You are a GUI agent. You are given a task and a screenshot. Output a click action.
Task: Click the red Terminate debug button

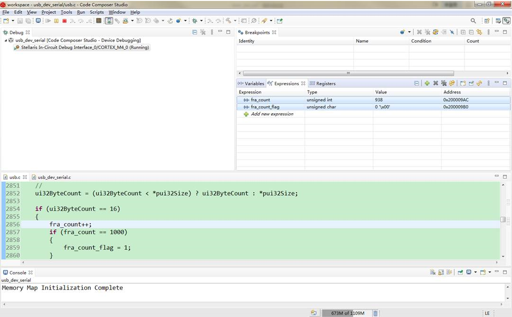[x=64, y=21]
